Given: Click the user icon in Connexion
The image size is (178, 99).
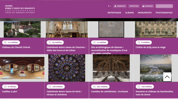Looking at the screenshot, I should 115,6.
